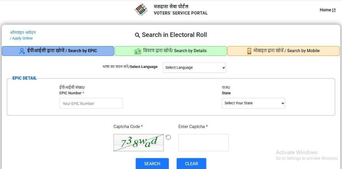Click the magnifier icon in the Electoral Roll heading
Viewport: 342px width, 169px height.
point(137,35)
